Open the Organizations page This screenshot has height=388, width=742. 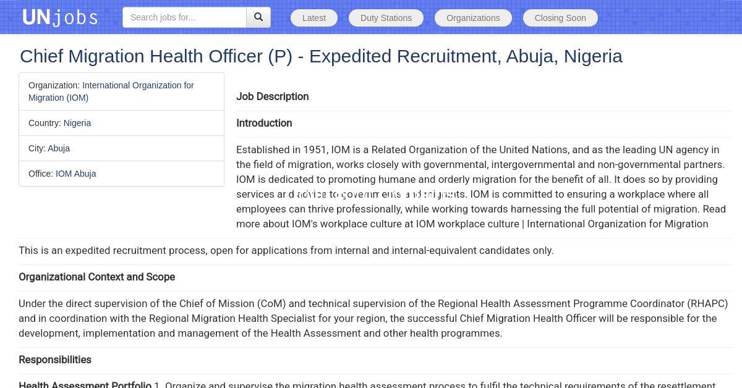pyautogui.click(x=473, y=18)
